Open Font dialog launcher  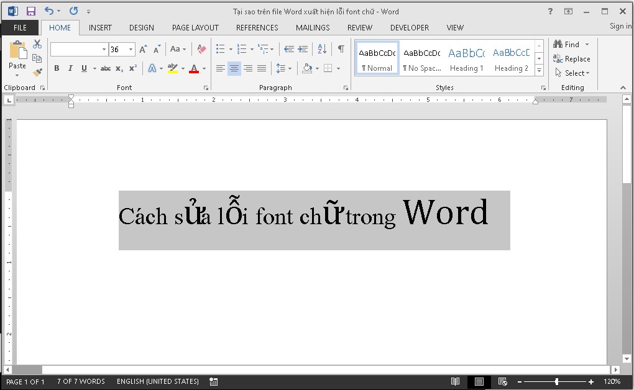point(206,88)
